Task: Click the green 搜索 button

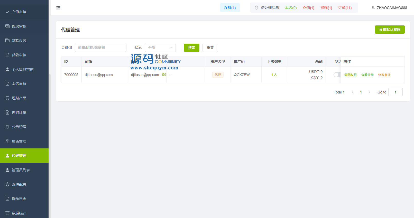Action: (191, 48)
